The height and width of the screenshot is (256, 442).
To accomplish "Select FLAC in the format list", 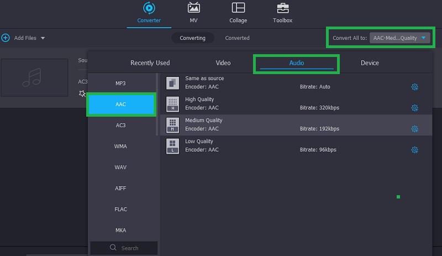I will point(120,210).
